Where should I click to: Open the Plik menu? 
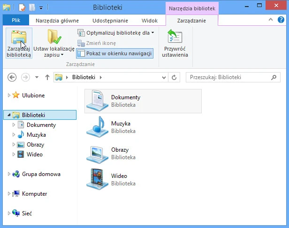click(15, 21)
